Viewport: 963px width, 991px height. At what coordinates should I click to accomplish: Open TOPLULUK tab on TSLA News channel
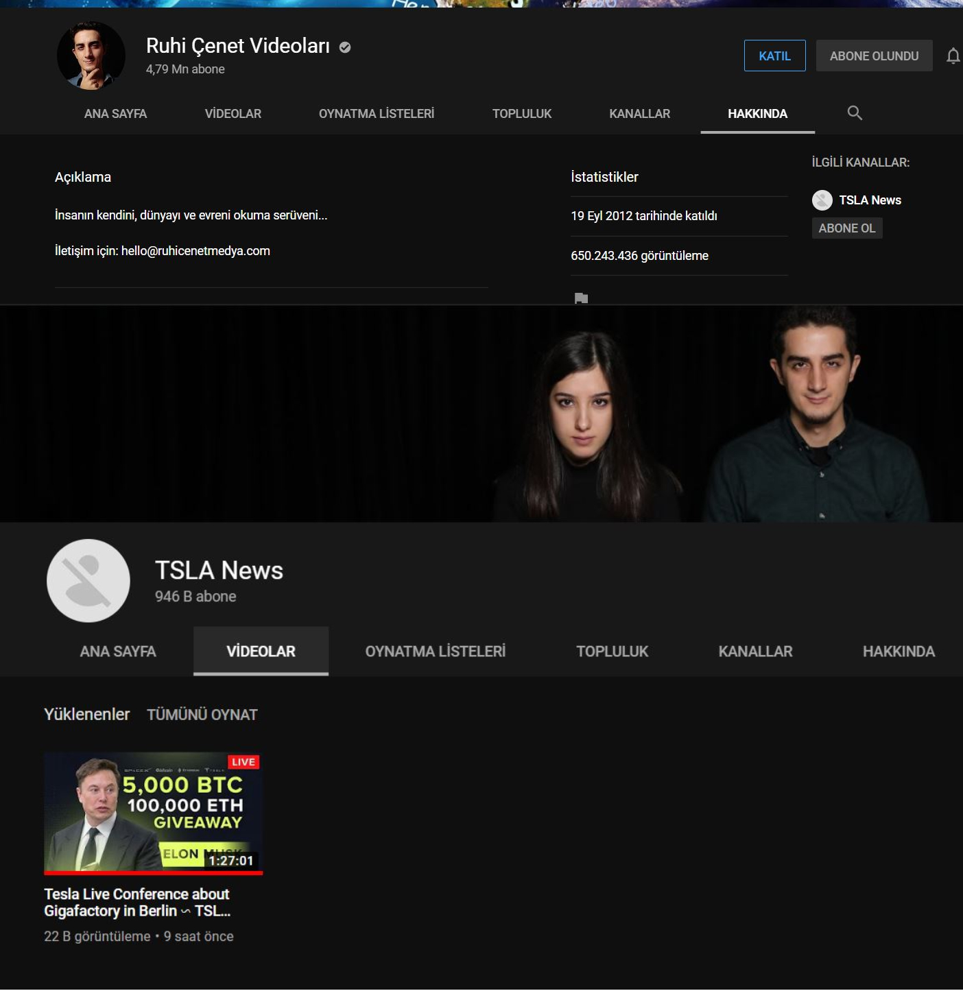point(613,652)
